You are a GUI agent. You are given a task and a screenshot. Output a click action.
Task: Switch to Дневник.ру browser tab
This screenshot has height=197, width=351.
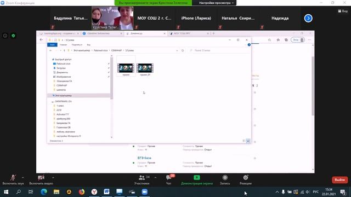[145, 33]
